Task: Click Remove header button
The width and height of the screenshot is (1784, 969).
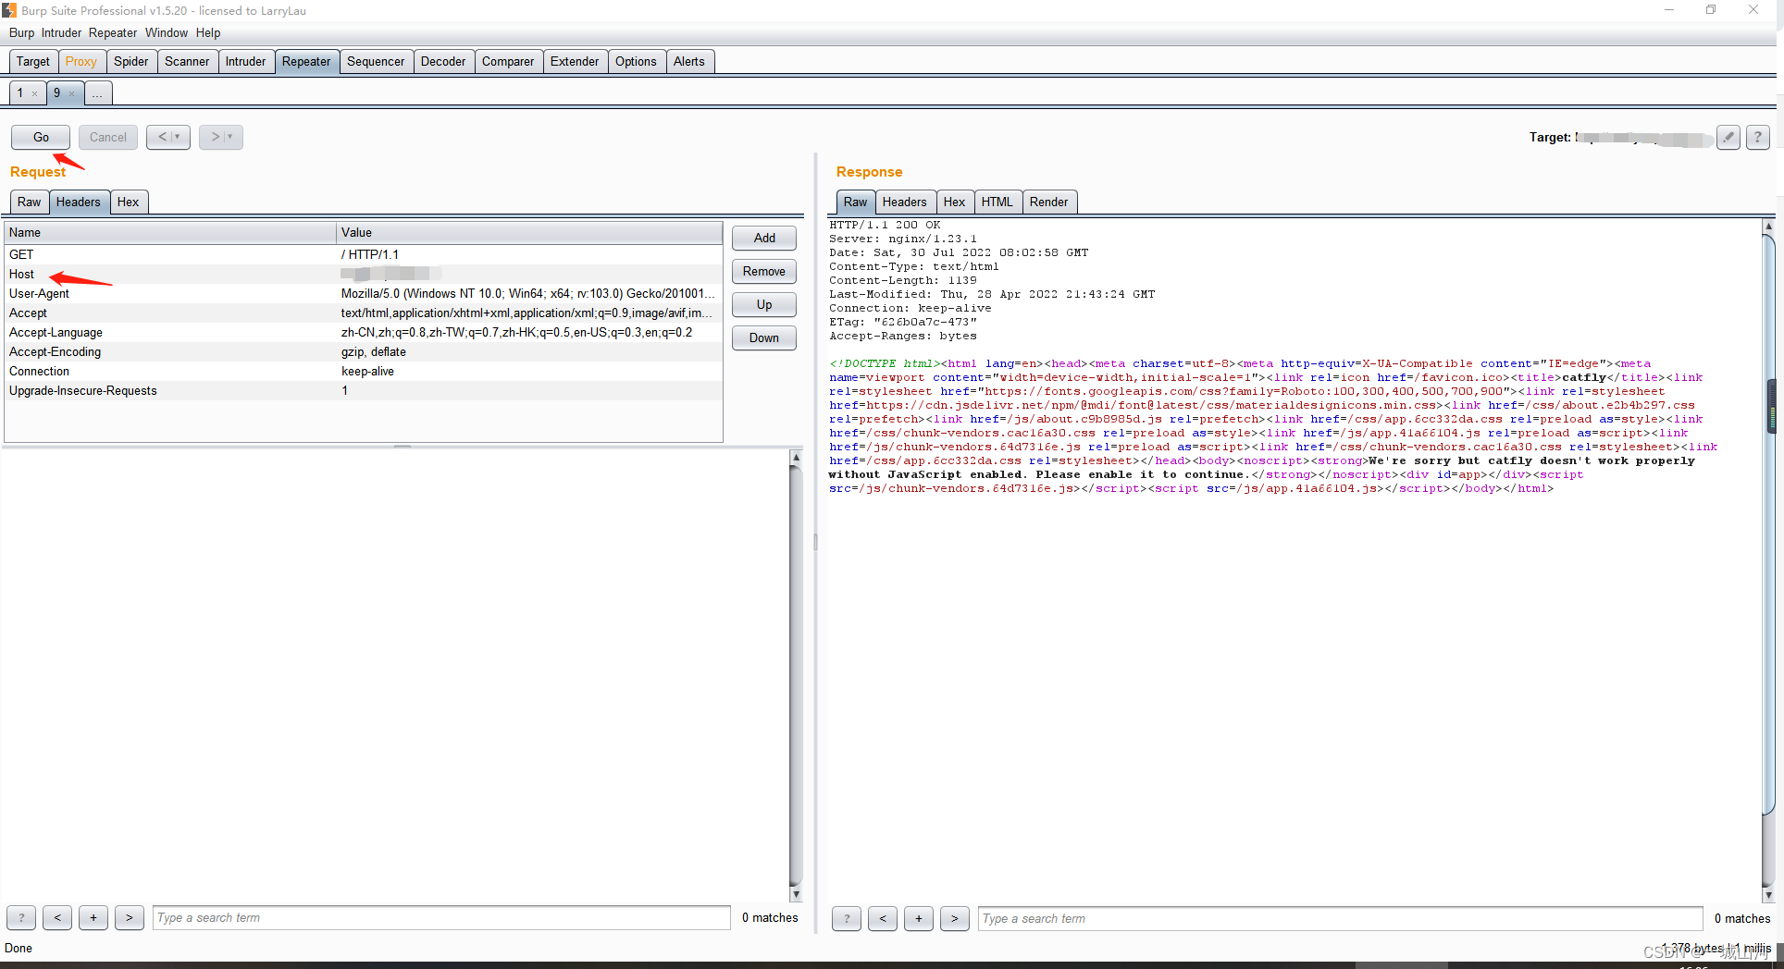Action: pyautogui.click(x=764, y=271)
